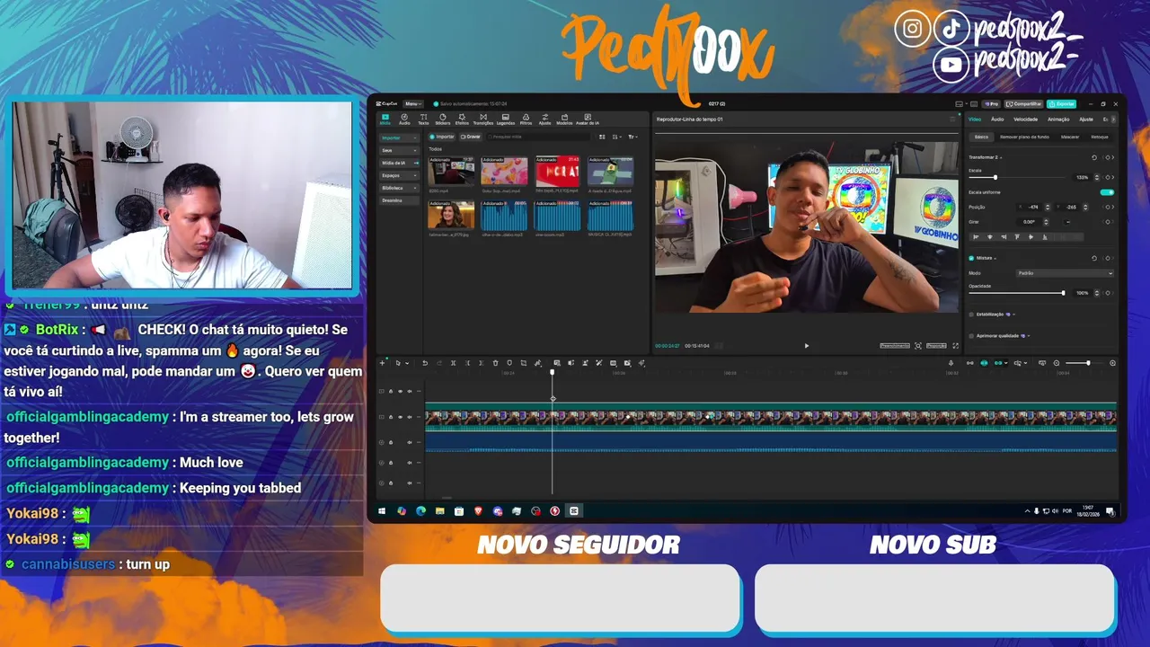Enable the Aprimorar qualidade checkbox
This screenshot has width=1150, height=647.
971,336
